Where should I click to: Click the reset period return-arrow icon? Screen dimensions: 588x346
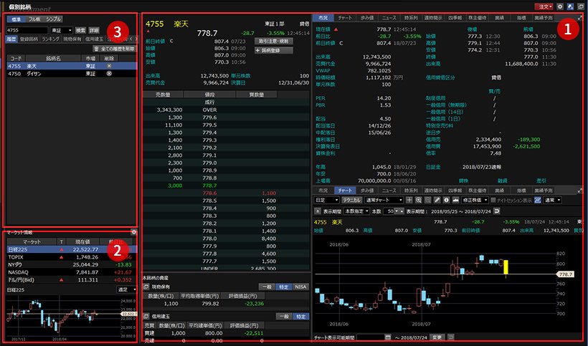pos(497,211)
